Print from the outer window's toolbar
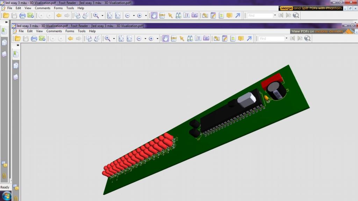Image resolution: width=358 pixels, height=201 pixels. point(22,15)
